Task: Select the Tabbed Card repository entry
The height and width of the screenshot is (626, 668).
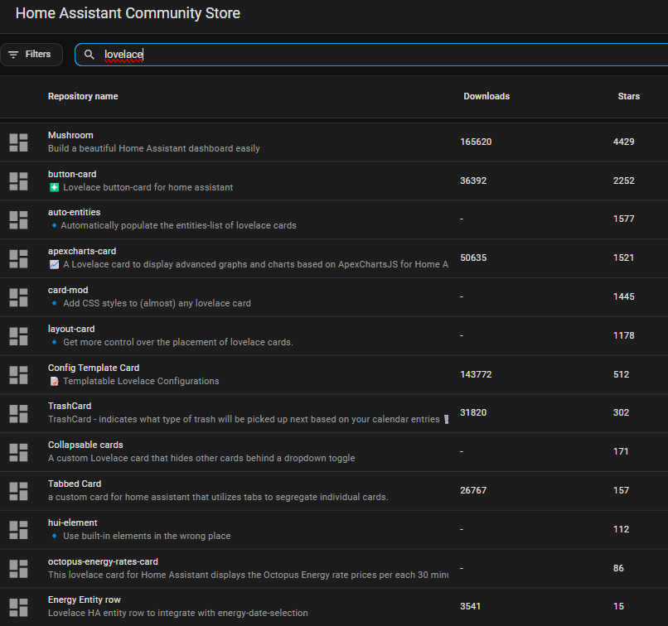Action: point(75,484)
